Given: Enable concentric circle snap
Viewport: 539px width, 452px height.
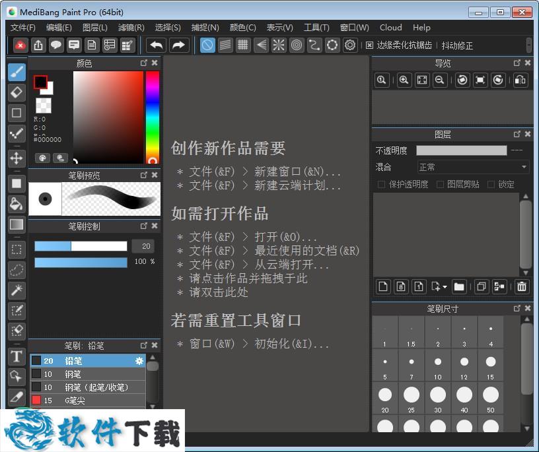Looking at the screenshot, I should (x=297, y=45).
